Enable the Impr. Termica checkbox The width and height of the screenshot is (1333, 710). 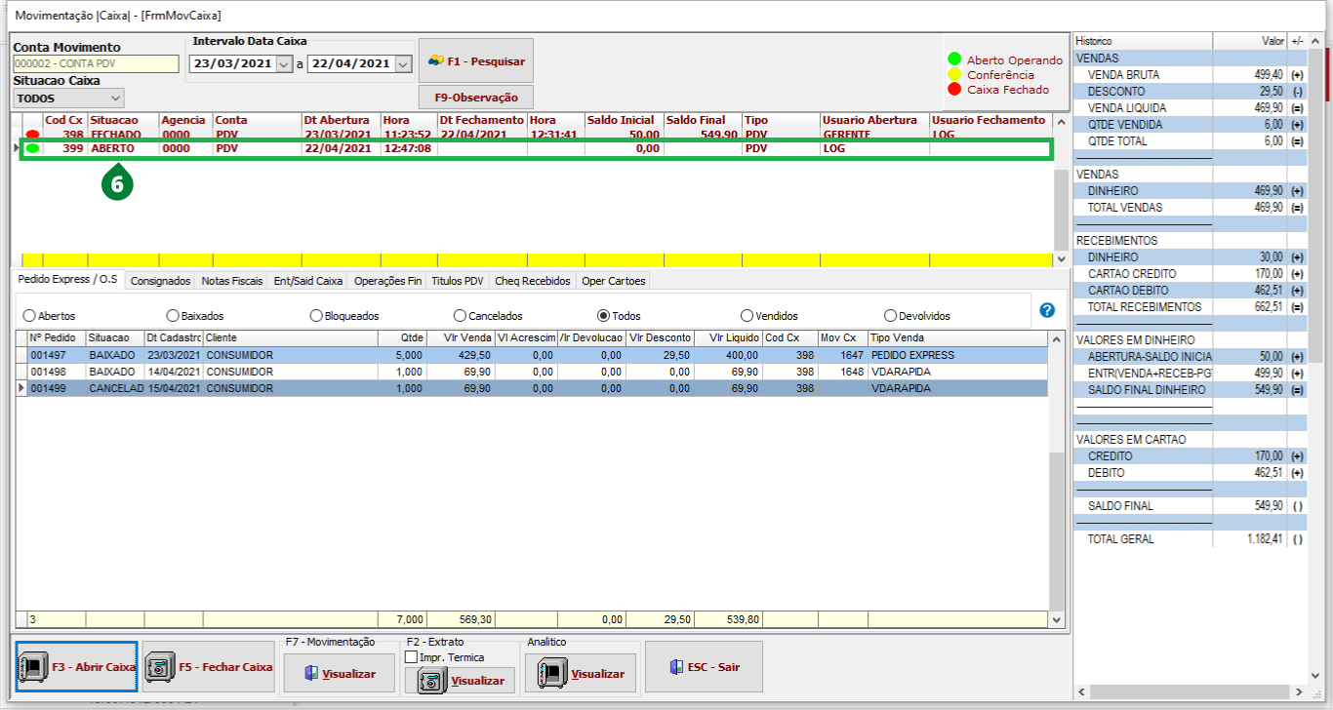click(x=411, y=657)
